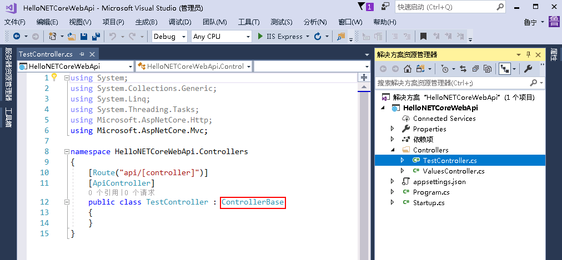This screenshot has width=562, height=260.
Task: Click the Sync with Active Document icon
Action: 464,69
